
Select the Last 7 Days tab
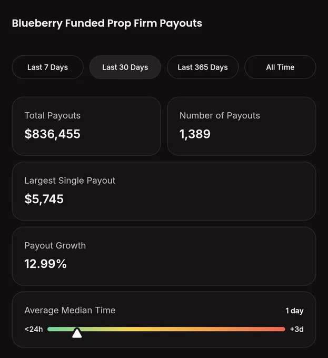47,67
